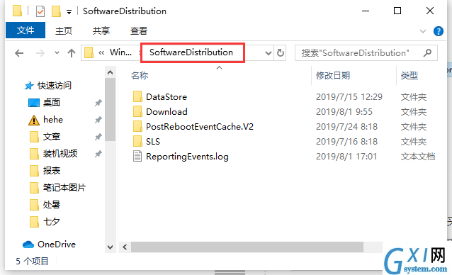Toggle the pin next to hehe
Image resolution: width=452 pixels, height=275 pixels.
[x=98, y=120]
